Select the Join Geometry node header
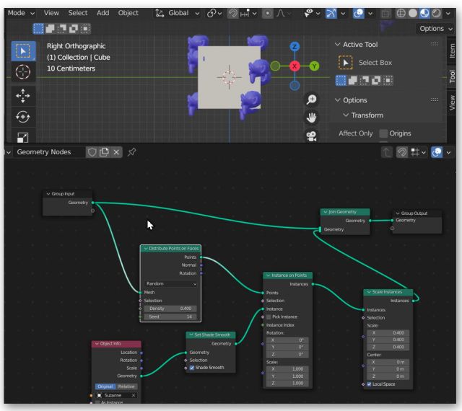 pos(345,212)
